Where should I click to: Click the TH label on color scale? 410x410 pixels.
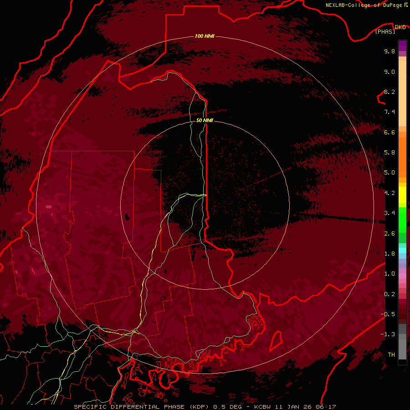pos(391,354)
